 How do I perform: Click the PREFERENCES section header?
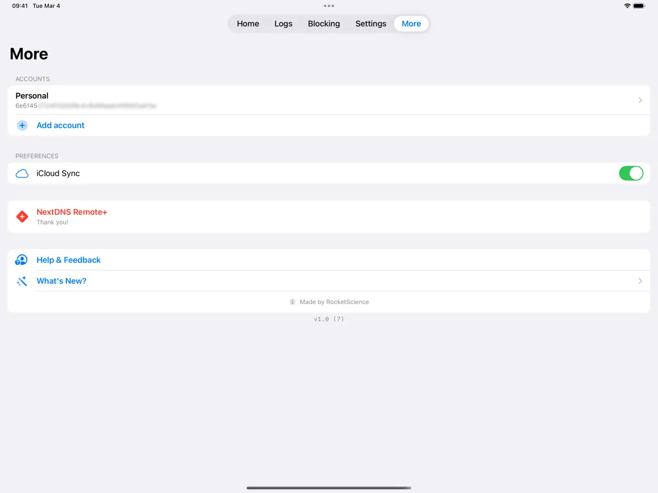tap(37, 156)
